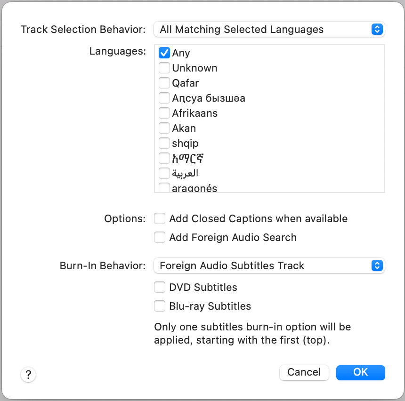Viewport: 405px width, 401px height.
Task: Check the Unknown language checkbox
Action: pos(164,68)
